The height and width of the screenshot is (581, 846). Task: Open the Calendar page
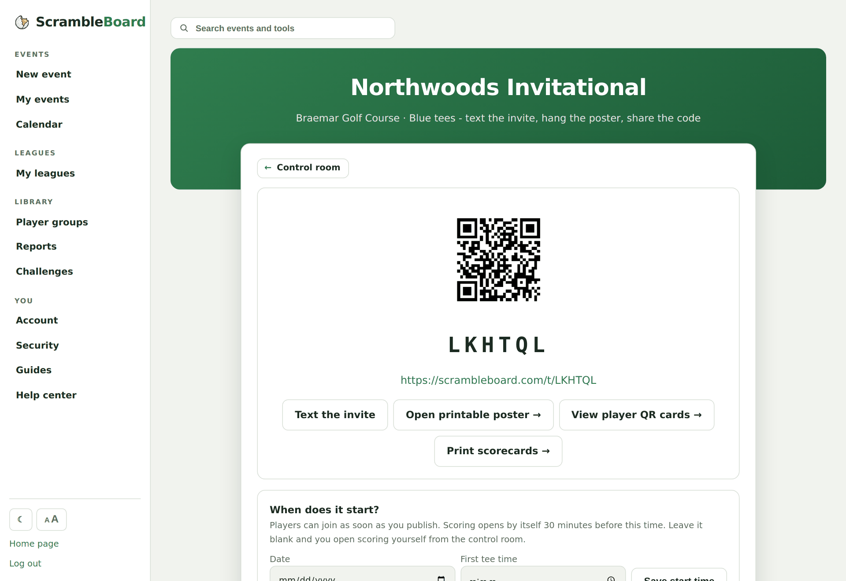click(39, 125)
